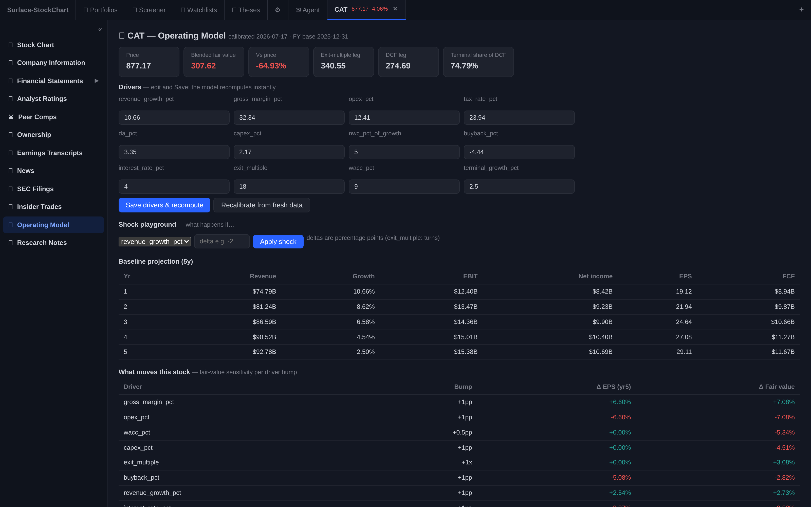Click Surface-StockChart app title
The image size is (811, 507).
38,10
